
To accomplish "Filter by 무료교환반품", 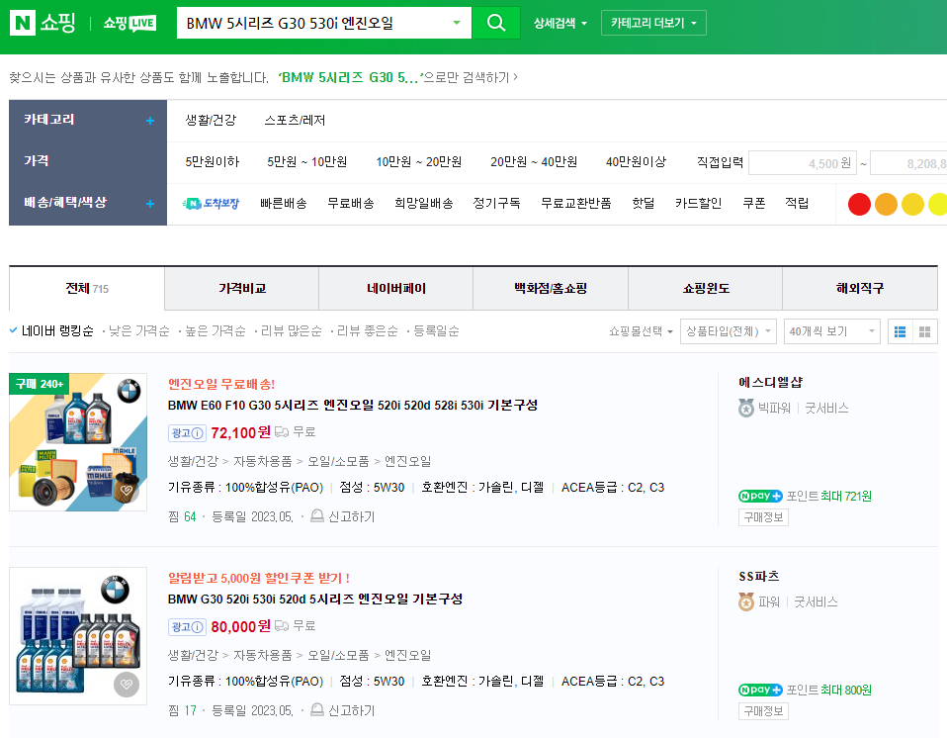I will click(x=575, y=204).
